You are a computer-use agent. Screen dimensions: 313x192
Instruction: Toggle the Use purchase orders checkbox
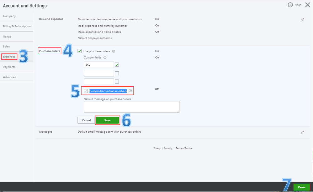[x=80, y=51]
